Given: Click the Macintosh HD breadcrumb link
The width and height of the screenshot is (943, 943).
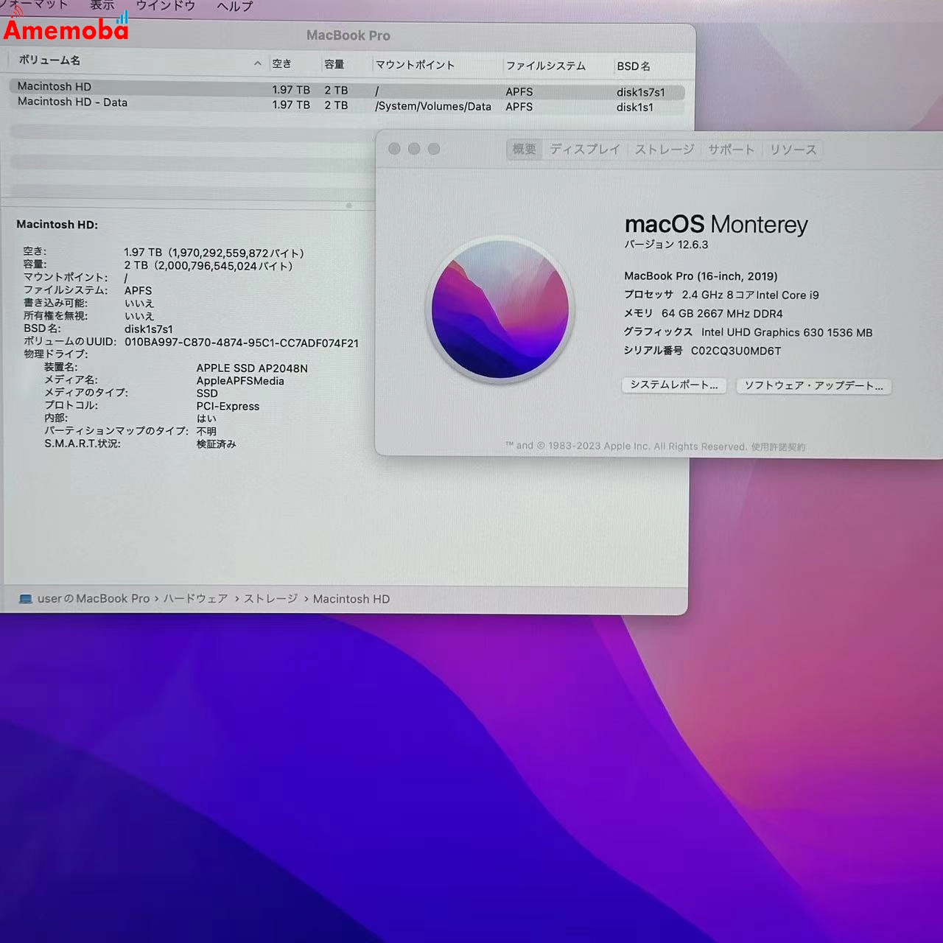Looking at the screenshot, I should tap(351, 599).
